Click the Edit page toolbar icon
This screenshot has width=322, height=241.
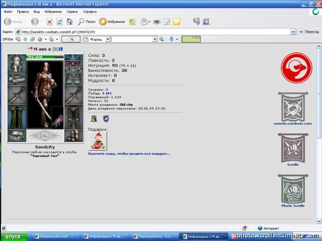[166, 21]
